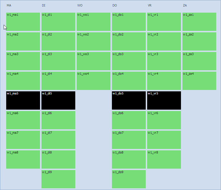Image resolution: width=221 pixels, height=190 pixels.
Task: Select the w1_ma3 cell
Action: (x=23, y=61)
